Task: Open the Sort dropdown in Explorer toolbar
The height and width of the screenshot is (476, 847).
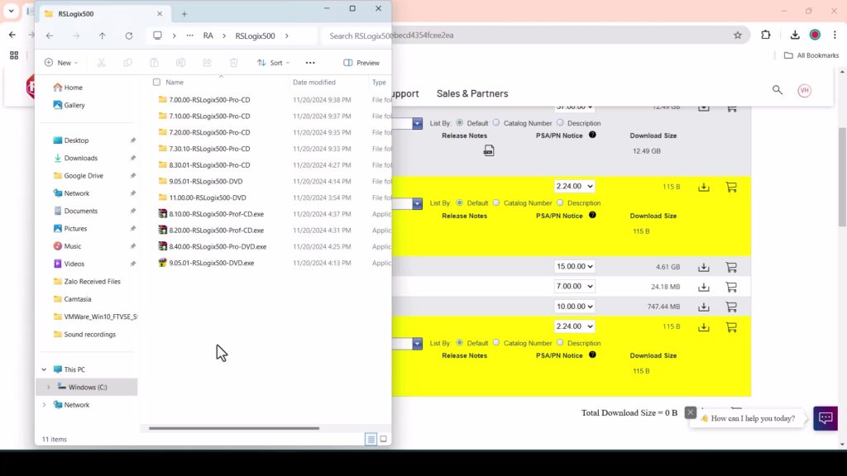Action: (x=273, y=63)
